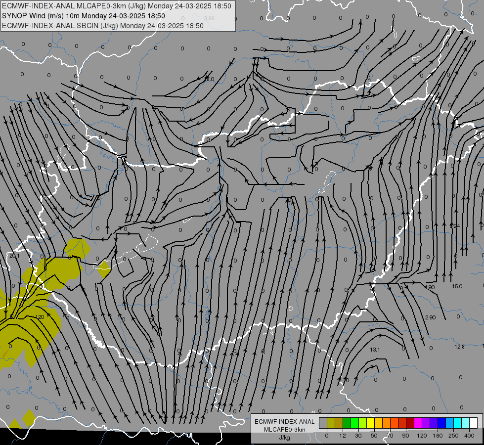This screenshot has width=484, height=445.
Task: Click the 1.90 value on the map
Action: pos(430,287)
